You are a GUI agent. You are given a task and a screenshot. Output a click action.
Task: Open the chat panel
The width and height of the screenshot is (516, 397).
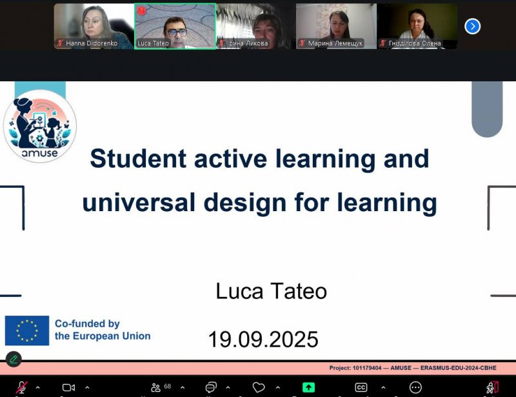click(x=210, y=387)
